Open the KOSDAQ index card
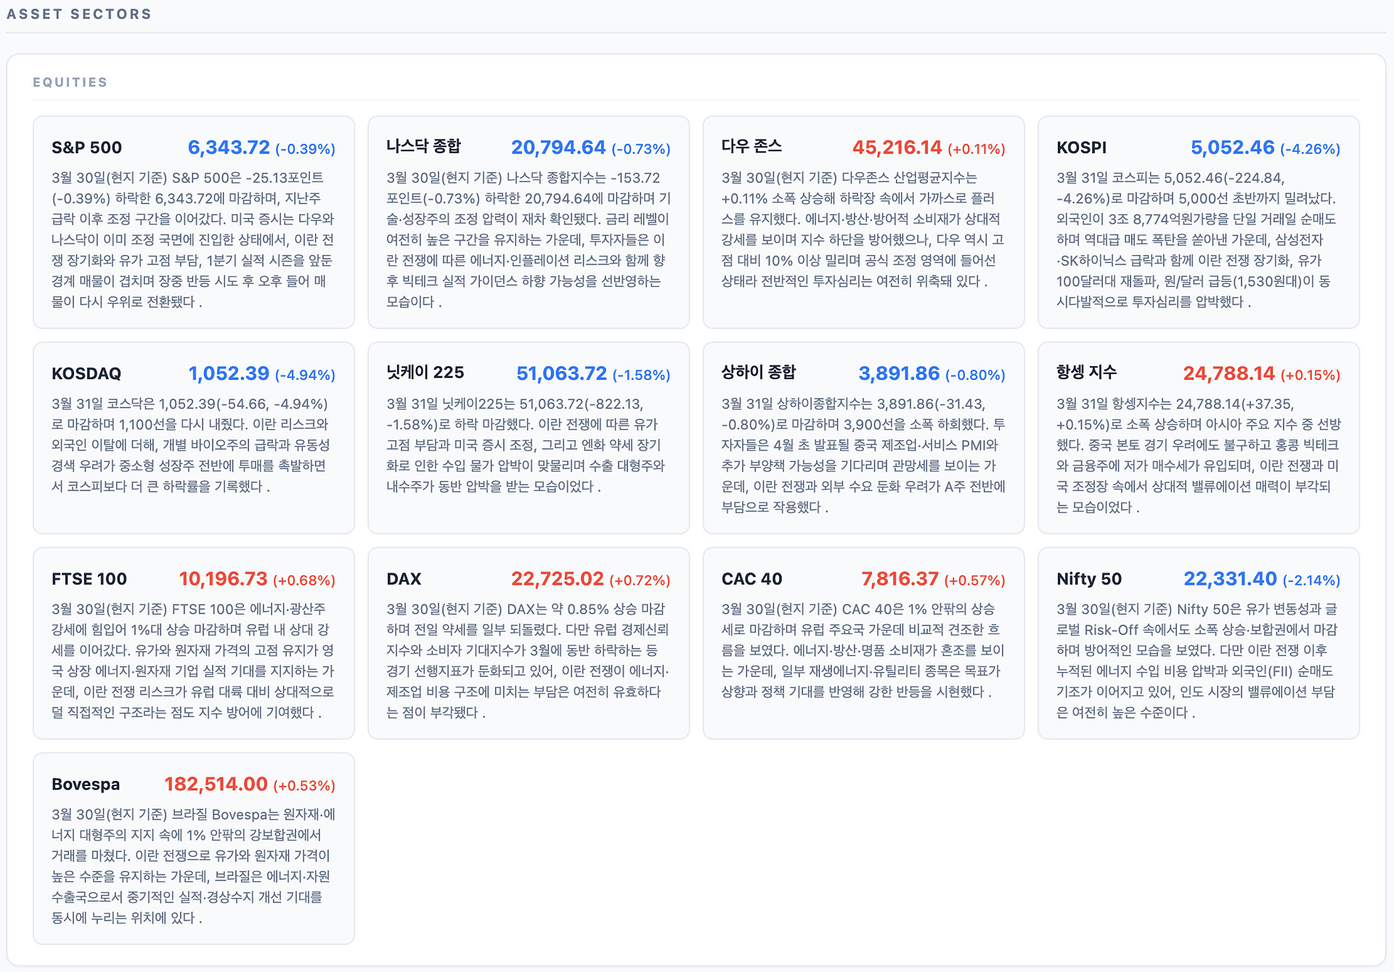 click(193, 437)
